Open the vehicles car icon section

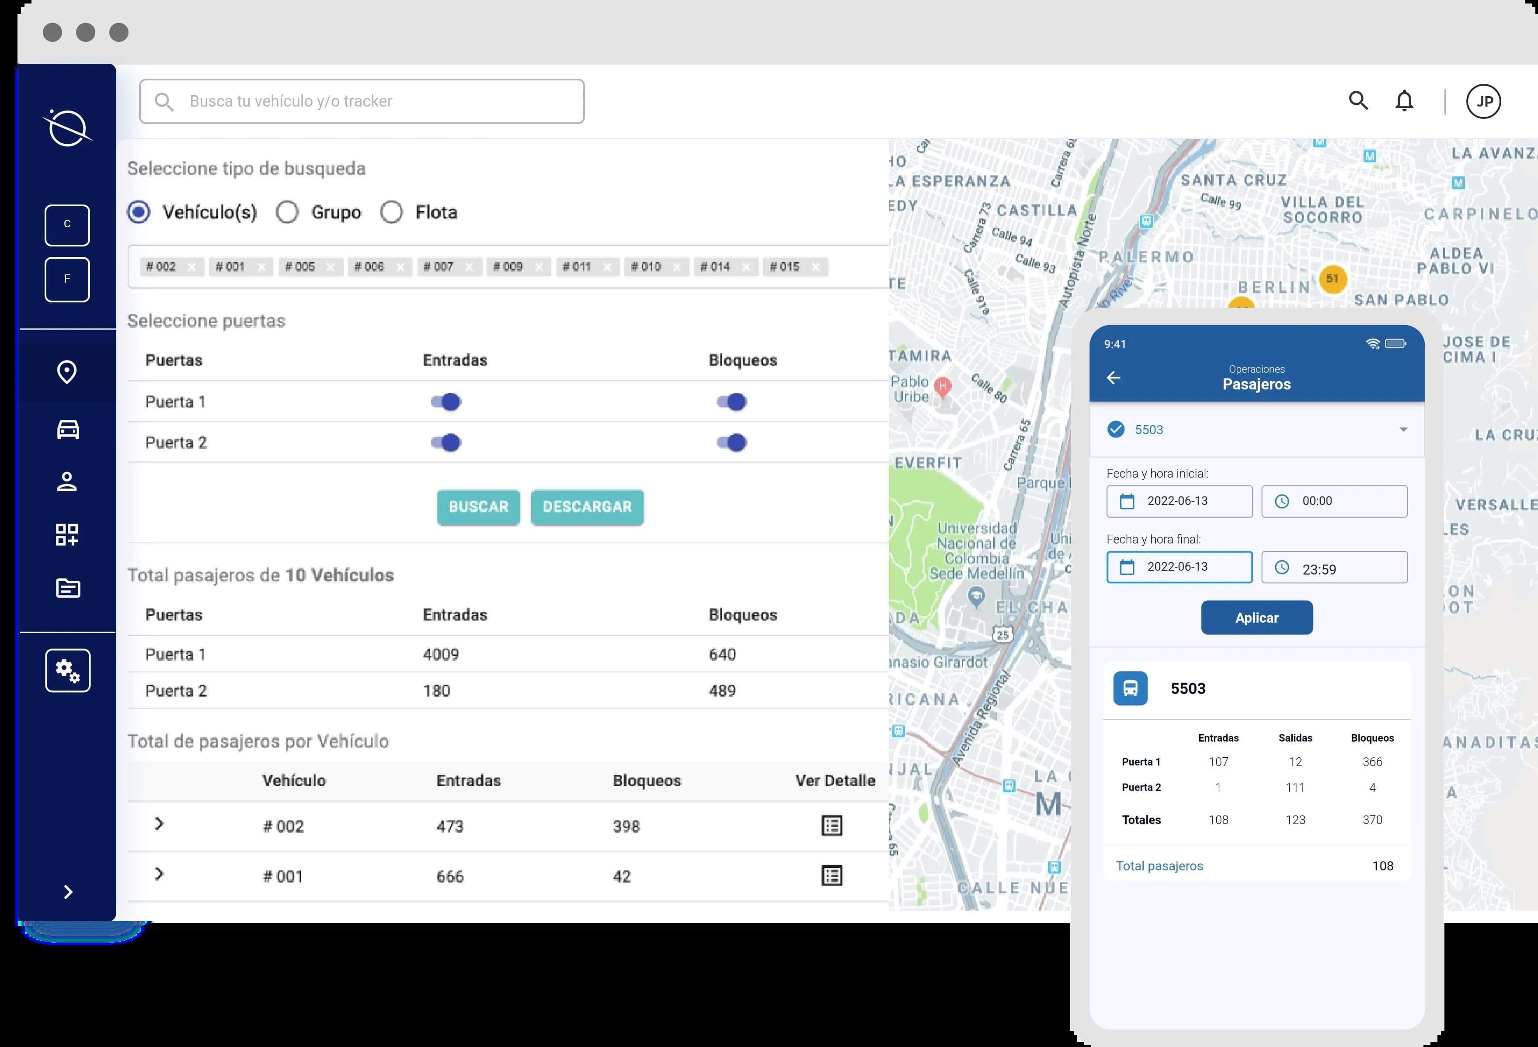(x=67, y=429)
